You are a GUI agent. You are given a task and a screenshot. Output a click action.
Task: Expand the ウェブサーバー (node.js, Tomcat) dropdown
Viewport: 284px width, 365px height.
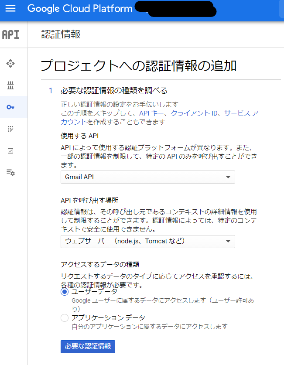click(x=147, y=242)
